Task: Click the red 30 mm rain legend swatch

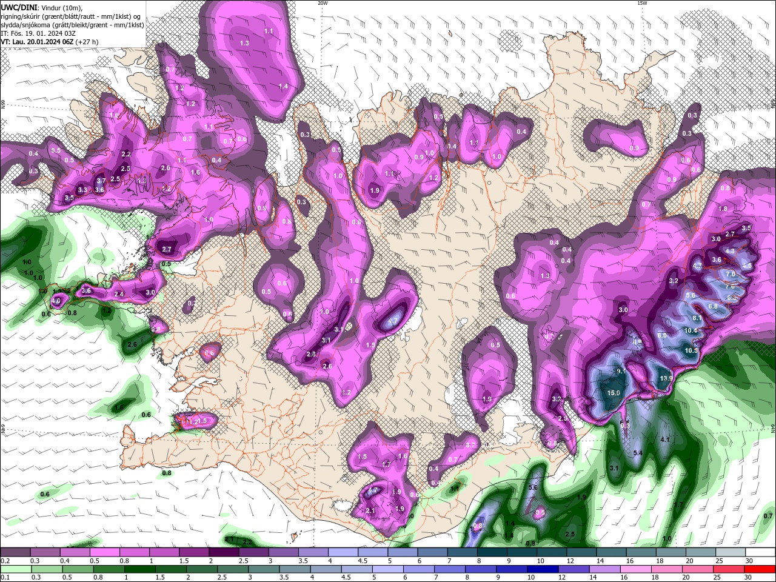Action: point(760,569)
